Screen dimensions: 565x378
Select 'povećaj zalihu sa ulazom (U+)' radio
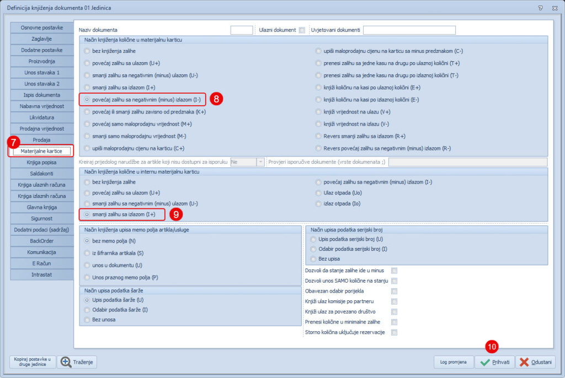(87, 63)
